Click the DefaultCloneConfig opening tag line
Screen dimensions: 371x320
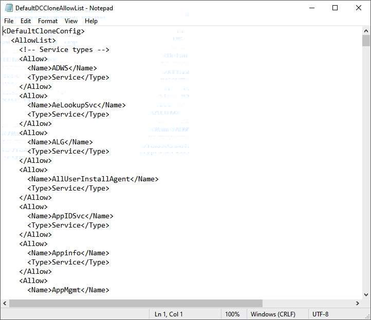(x=44, y=31)
